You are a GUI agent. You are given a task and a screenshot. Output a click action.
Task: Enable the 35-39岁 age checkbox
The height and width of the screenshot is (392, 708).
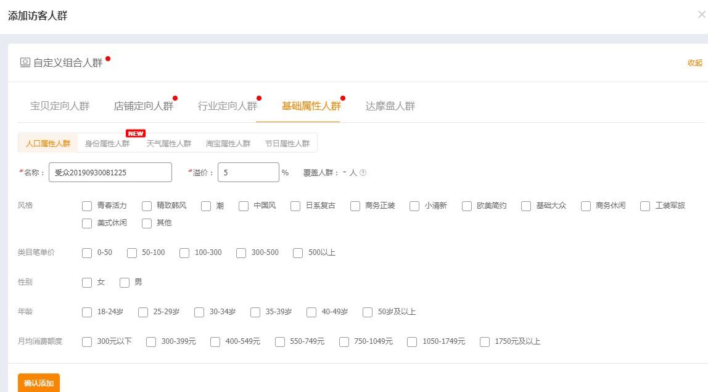pyautogui.click(x=255, y=312)
